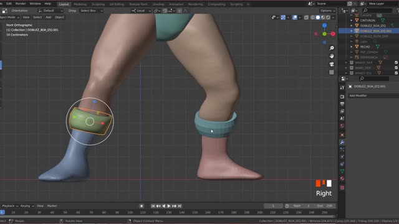The height and width of the screenshot is (224, 399).
Task: Switch to the Sculpting workspace tab
Action: [x=98, y=4]
